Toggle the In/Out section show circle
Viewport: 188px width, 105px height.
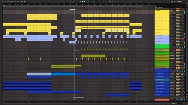click(x=187, y=95)
